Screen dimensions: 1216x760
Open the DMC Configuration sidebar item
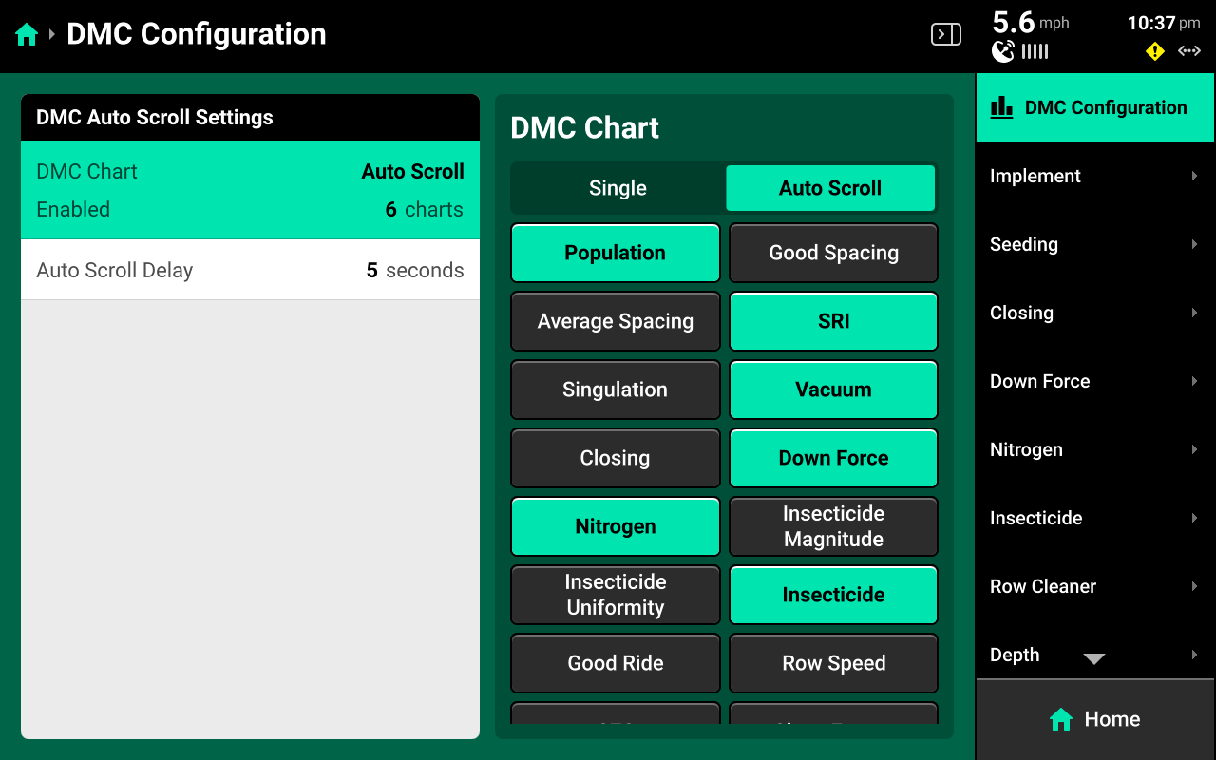pos(1095,107)
